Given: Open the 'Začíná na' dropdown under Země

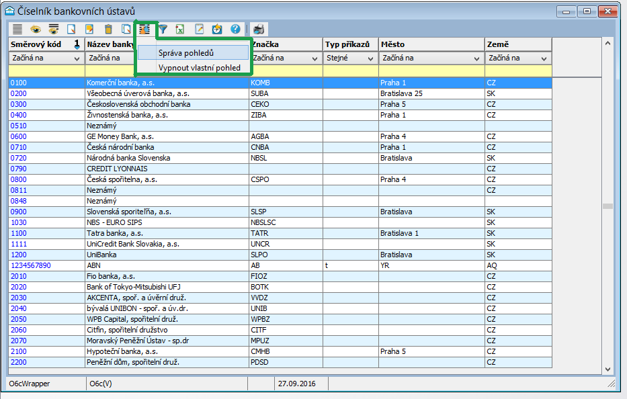Looking at the screenshot, I should tap(544, 58).
